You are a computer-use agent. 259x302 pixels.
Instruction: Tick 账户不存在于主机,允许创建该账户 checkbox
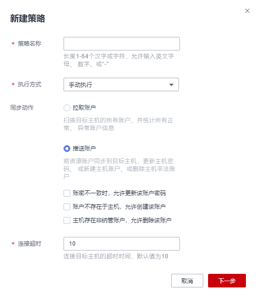coord(67,207)
